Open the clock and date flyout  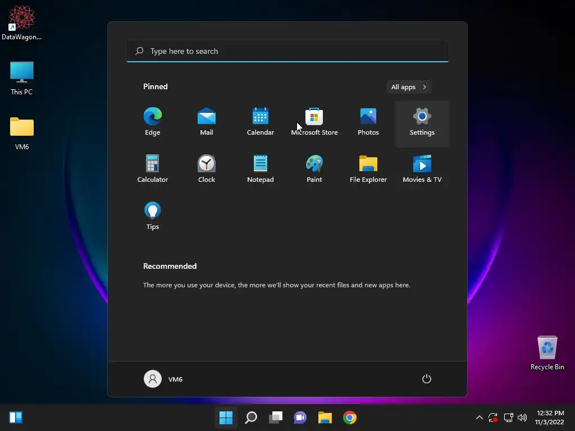click(x=550, y=418)
